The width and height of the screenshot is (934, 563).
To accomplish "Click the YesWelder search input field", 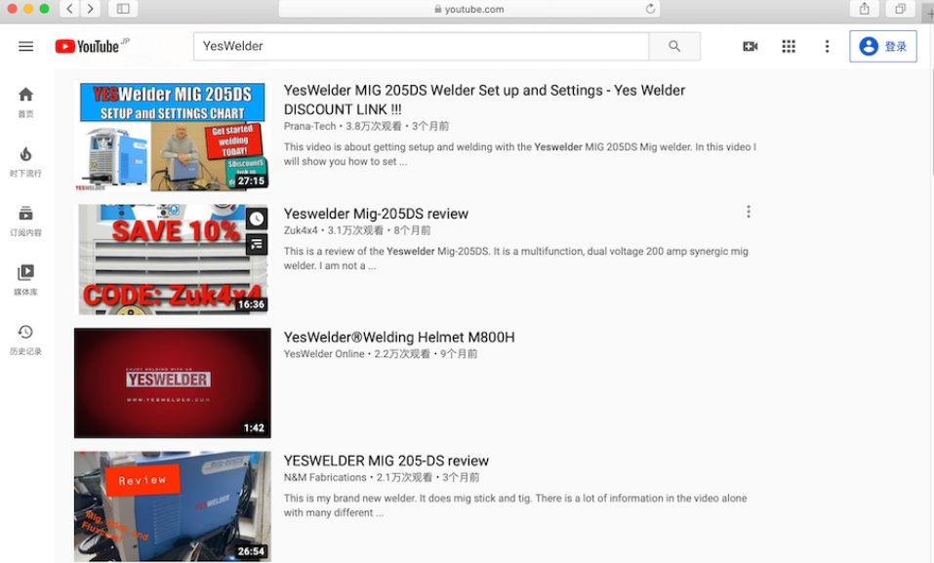I will 422,46.
